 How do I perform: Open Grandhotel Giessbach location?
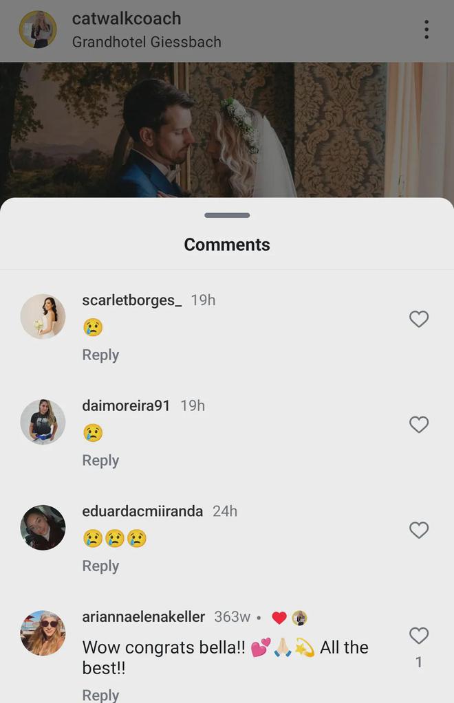click(147, 42)
